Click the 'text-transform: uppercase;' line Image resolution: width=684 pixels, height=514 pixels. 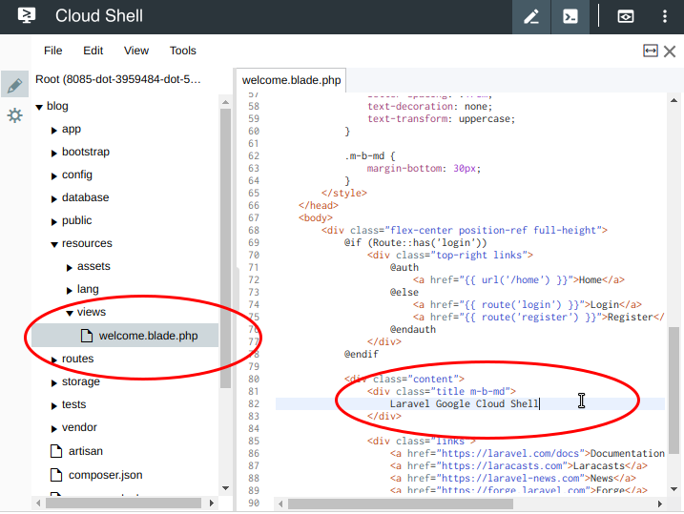441,118
